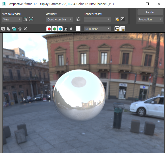The height and width of the screenshot is (153, 165).
Task: Click the Edit Region hand icon
Action: coord(25,19)
